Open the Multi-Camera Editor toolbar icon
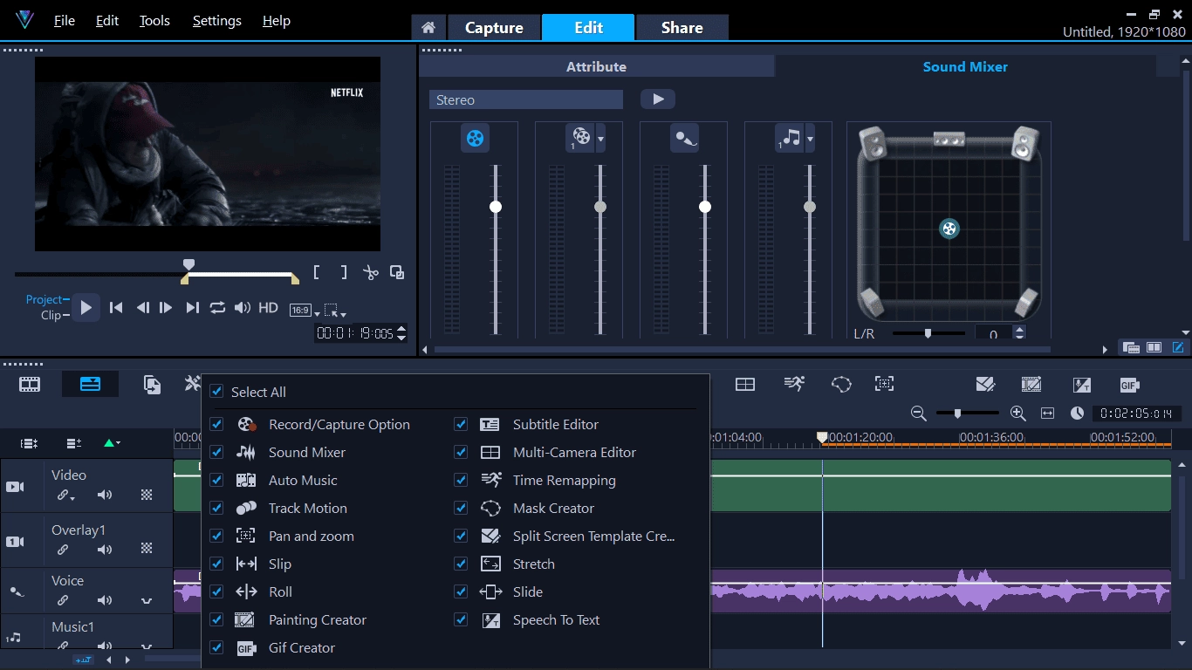Viewport: 1192px width, 670px height. point(745,384)
